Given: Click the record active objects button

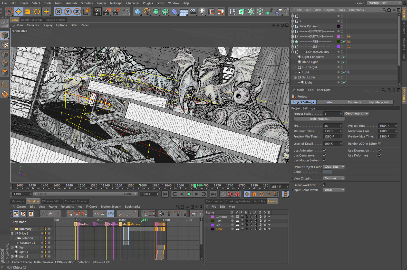Looking at the screenshot, I should click(223, 194).
